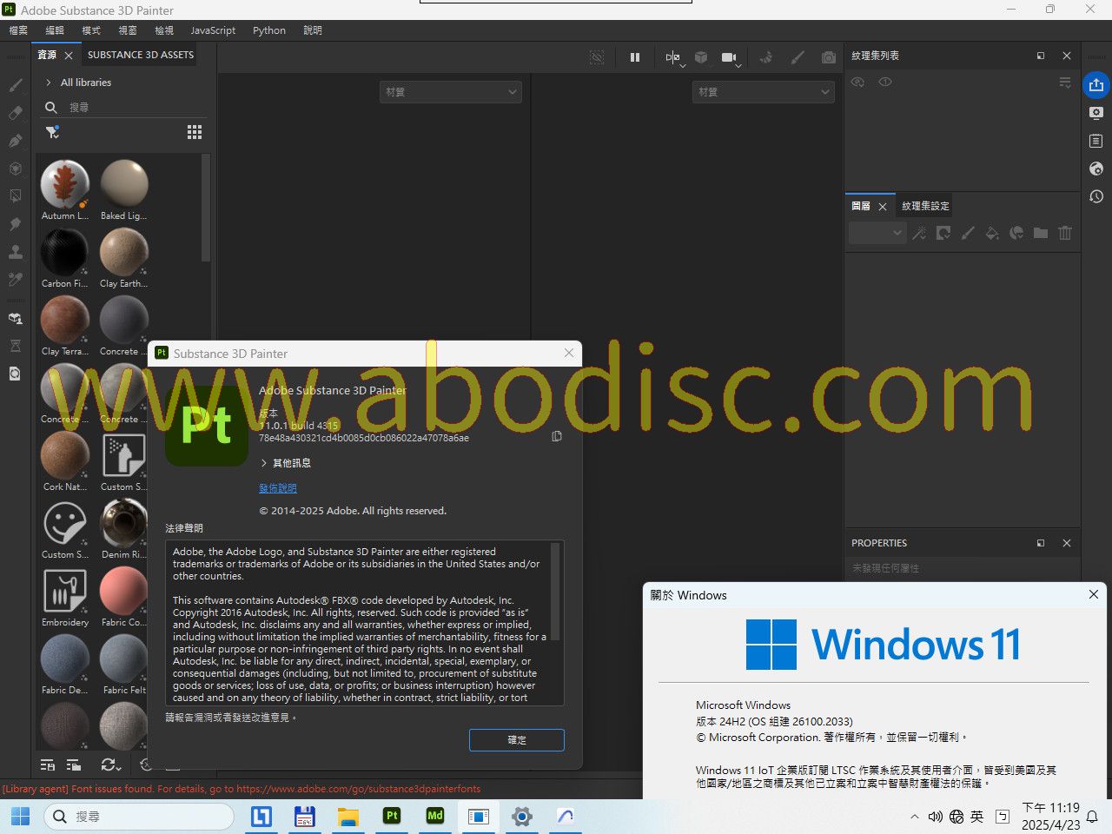The image size is (1112, 834).
Task: Open the blending mode dropdown in Layers panel
Action: coord(877,233)
